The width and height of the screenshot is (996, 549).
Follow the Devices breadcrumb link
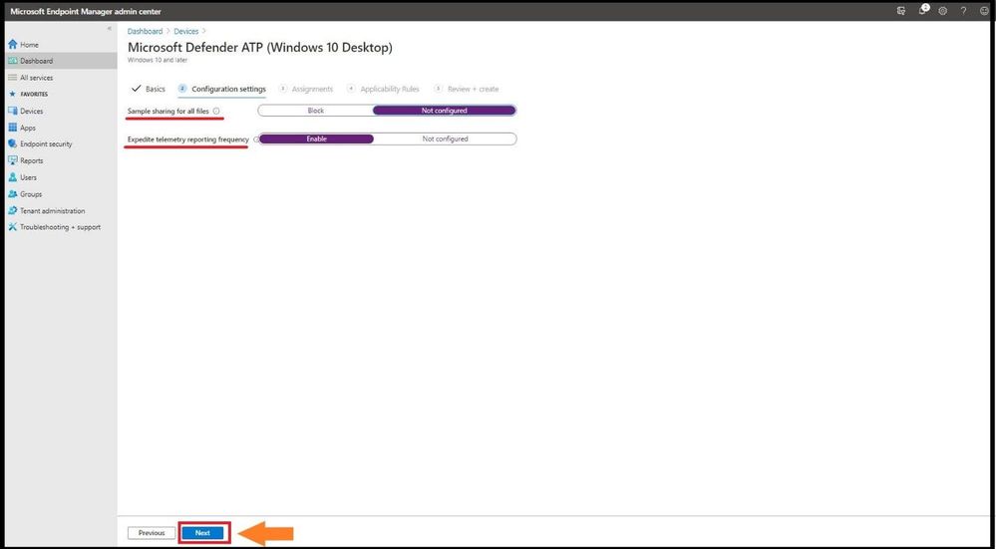click(186, 31)
